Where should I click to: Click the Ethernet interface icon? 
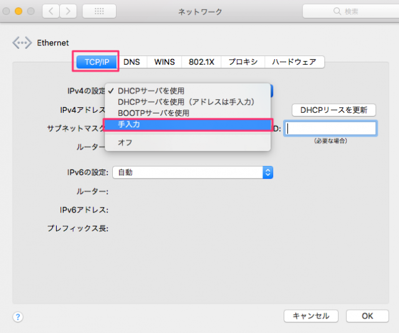coord(22,42)
